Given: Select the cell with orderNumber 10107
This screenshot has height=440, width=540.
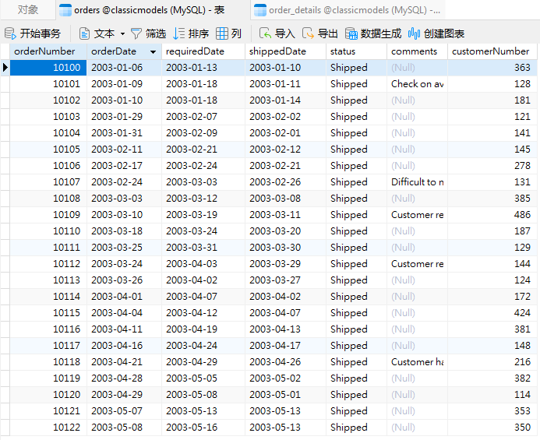Looking at the screenshot, I should (48, 181).
